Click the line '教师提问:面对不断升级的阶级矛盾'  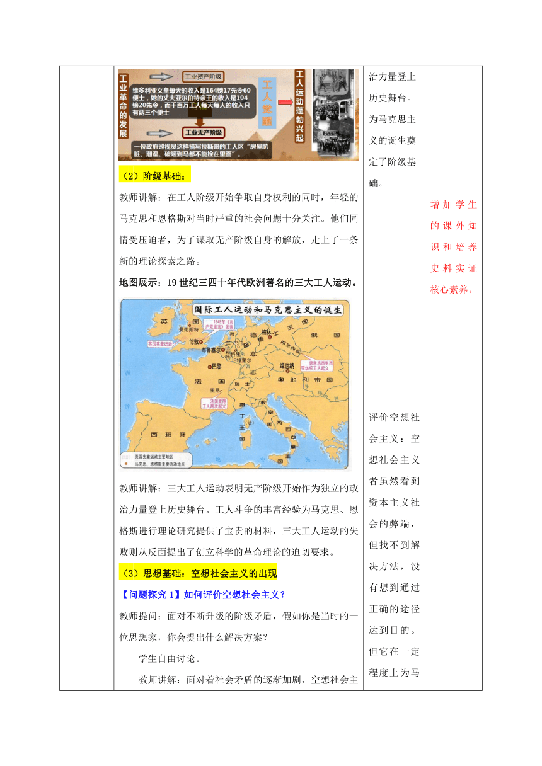pyautogui.click(x=238, y=615)
